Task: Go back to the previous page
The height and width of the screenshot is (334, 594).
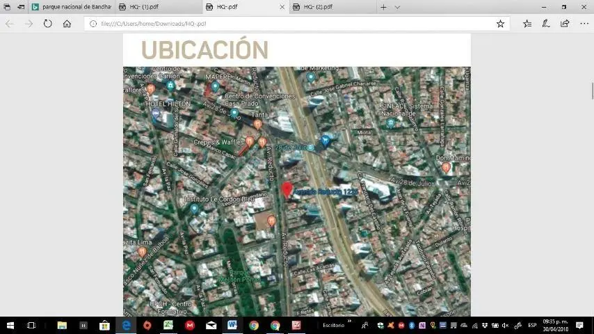Action: 10,24
